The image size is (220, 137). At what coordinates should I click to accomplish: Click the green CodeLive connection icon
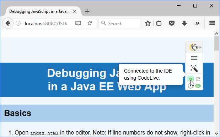coord(191,79)
